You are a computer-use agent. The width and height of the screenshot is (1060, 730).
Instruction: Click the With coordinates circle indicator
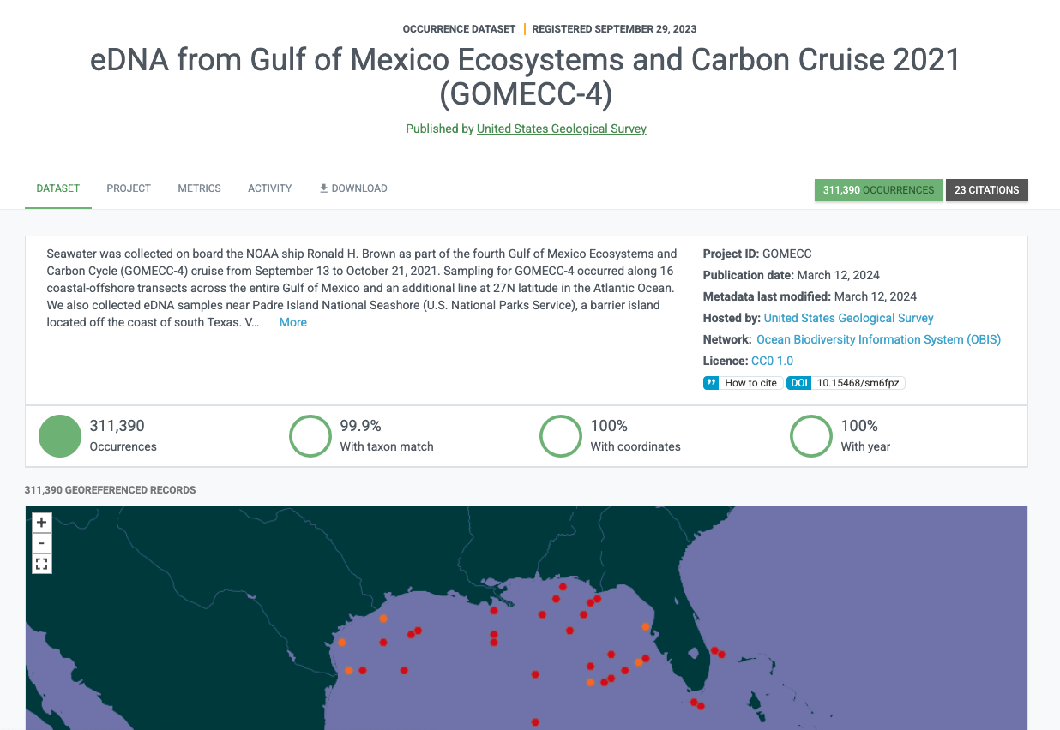point(561,435)
